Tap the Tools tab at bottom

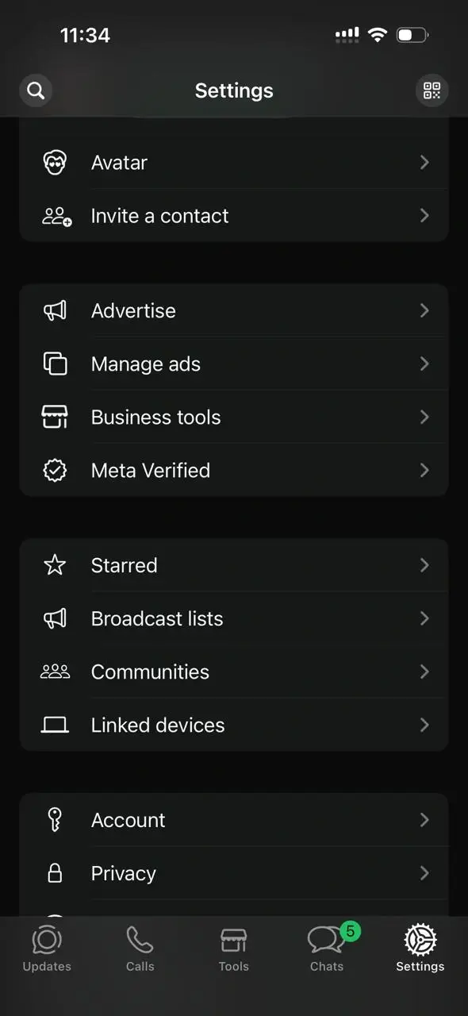tap(233, 949)
